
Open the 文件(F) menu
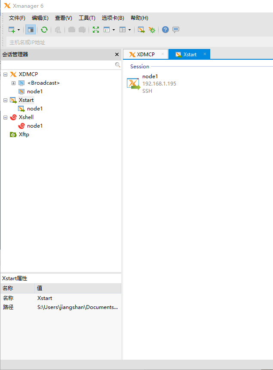[17, 18]
